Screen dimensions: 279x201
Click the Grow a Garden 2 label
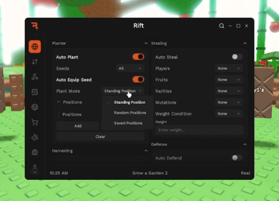coord(150,173)
